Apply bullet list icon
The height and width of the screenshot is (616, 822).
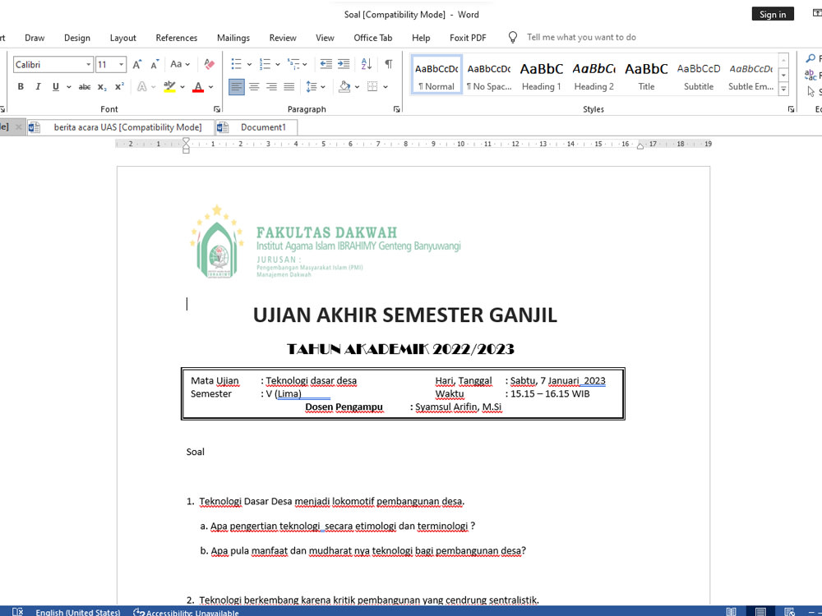point(237,64)
